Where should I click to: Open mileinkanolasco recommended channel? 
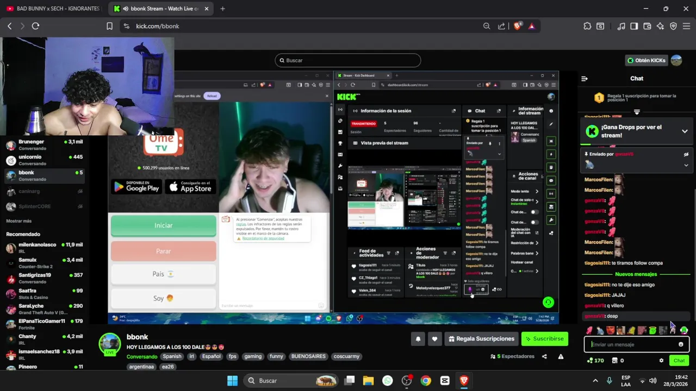click(x=45, y=248)
